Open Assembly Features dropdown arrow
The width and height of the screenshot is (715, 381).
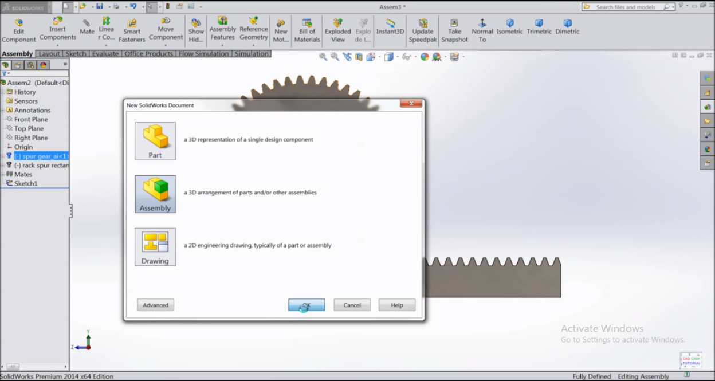coord(222,45)
